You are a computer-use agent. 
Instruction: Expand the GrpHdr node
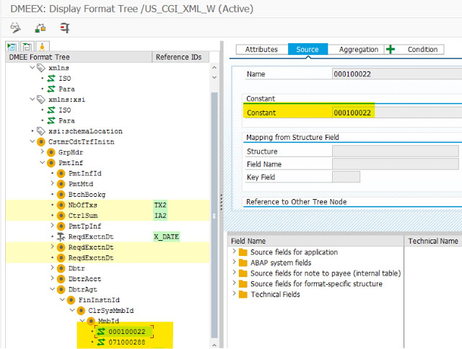click(42, 152)
